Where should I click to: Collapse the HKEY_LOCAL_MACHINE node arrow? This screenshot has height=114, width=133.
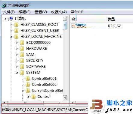tap(11, 37)
